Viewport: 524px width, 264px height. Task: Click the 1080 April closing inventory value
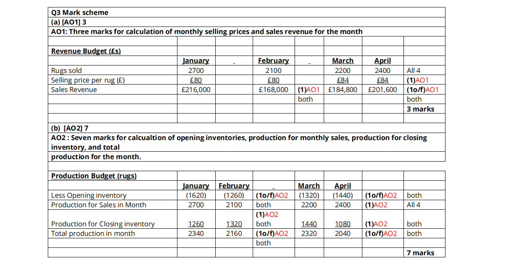(x=342, y=224)
